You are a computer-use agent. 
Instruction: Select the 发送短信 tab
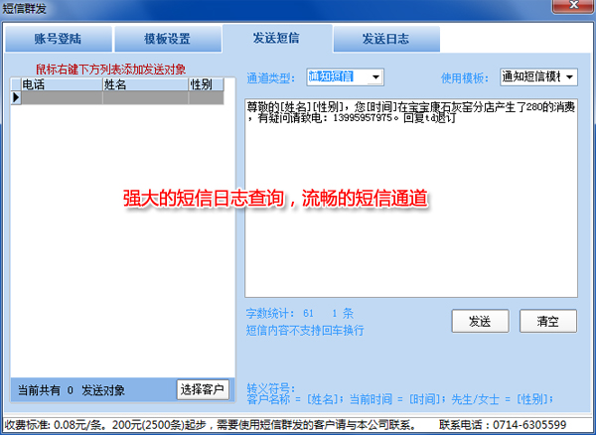[x=275, y=39]
